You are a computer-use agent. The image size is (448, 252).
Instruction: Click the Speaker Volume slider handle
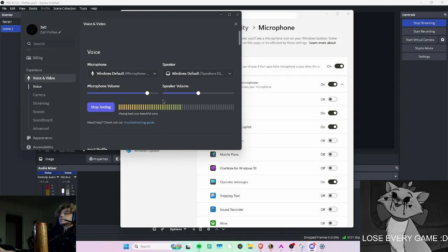coord(198,93)
